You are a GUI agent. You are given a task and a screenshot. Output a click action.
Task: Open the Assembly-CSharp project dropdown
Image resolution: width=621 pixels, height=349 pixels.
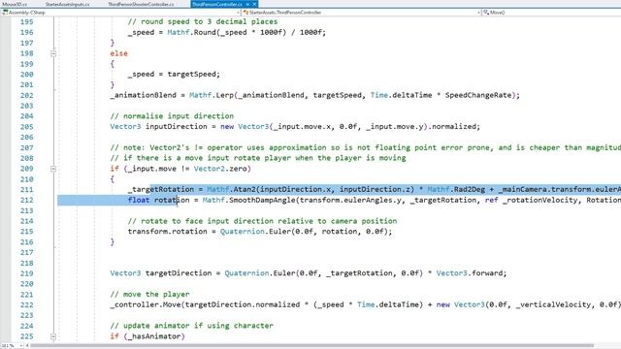point(120,13)
